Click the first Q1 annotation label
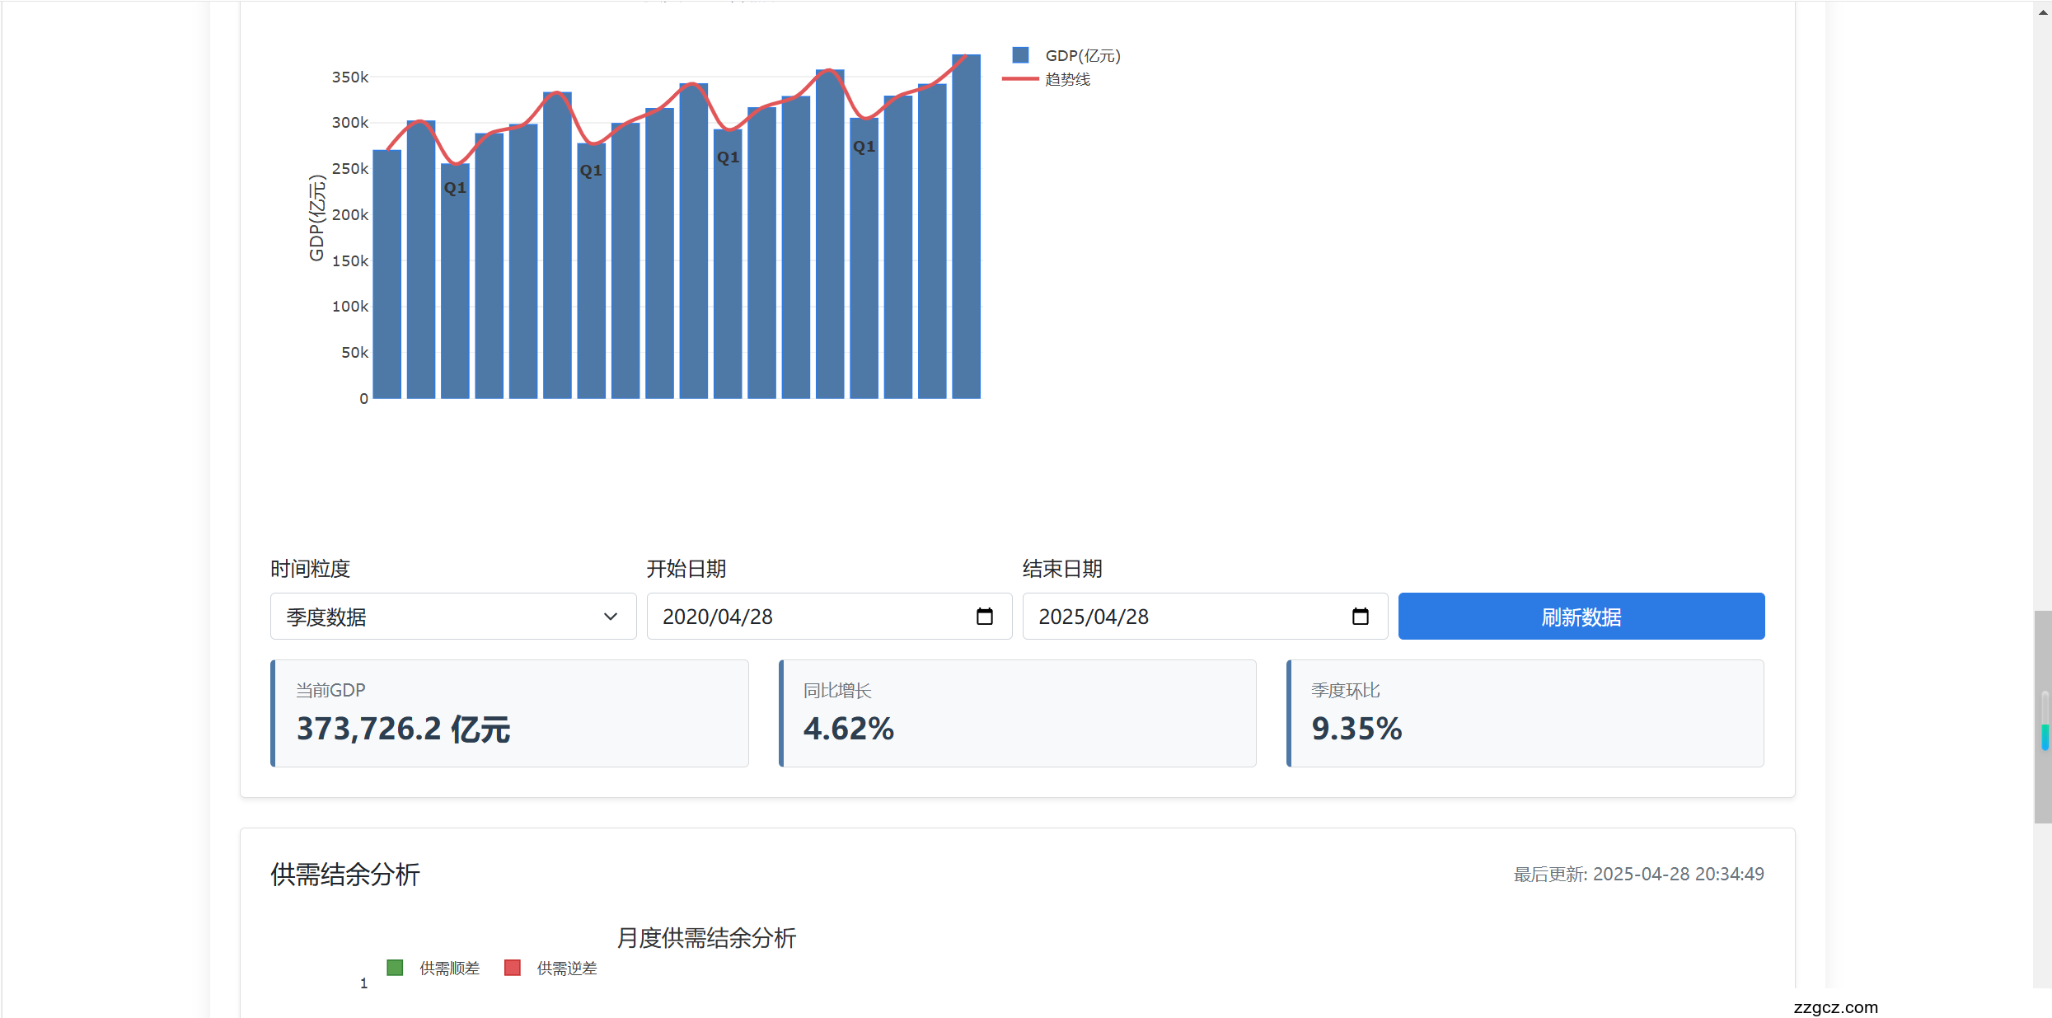This screenshot has height=1018, width=2052. (x=455, y=188)
